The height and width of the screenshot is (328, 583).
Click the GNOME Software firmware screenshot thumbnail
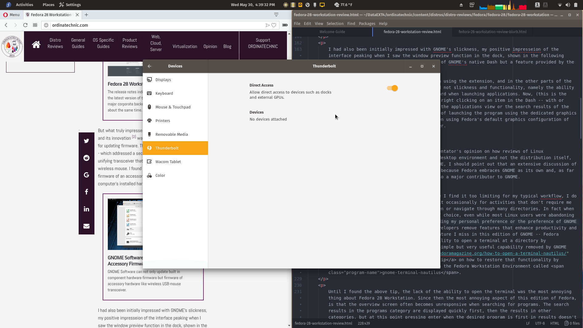[125, 224]
